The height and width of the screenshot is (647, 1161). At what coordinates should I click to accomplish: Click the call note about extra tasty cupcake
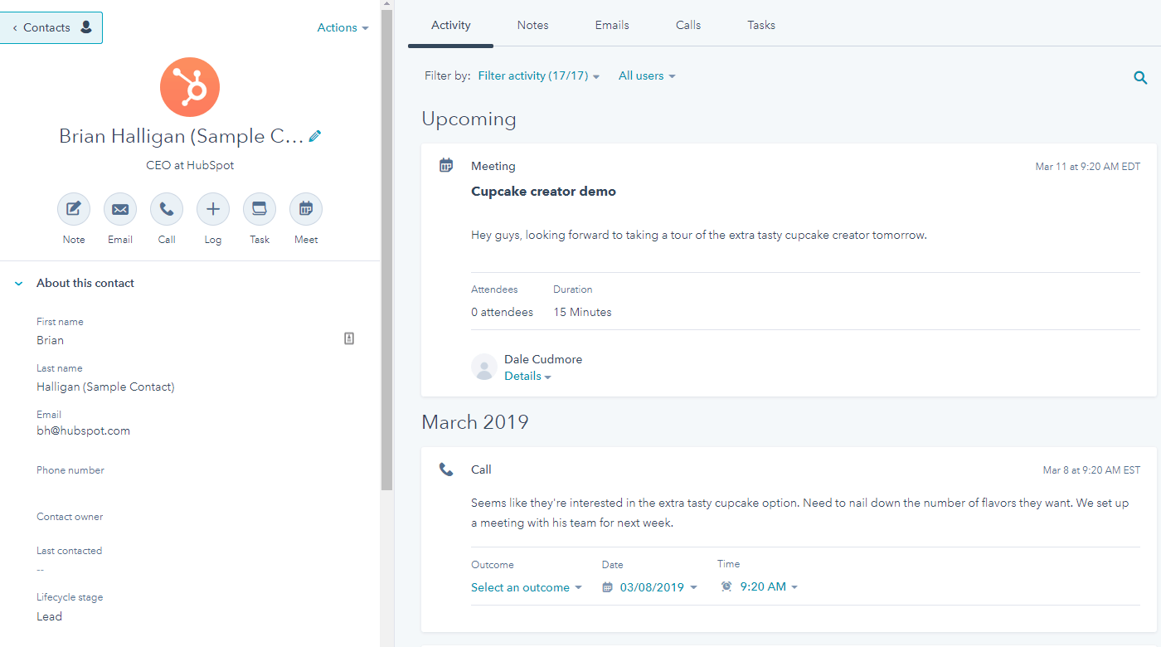[802, 513]
